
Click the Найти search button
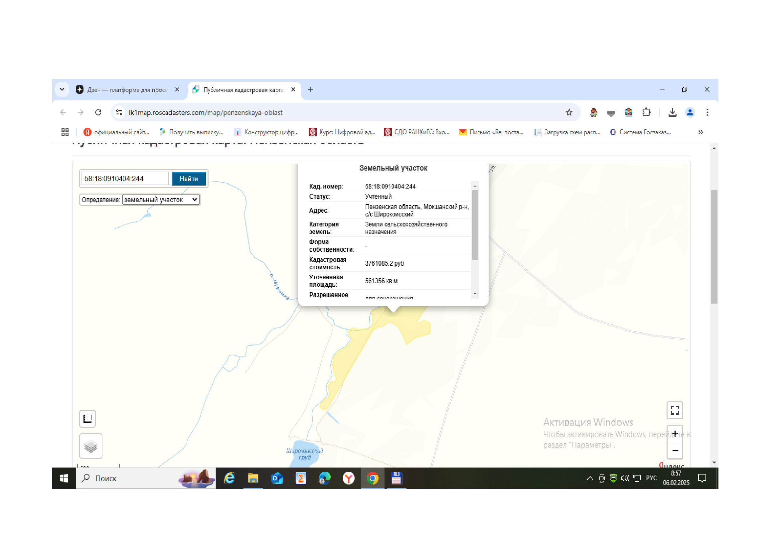coord(189,179)
